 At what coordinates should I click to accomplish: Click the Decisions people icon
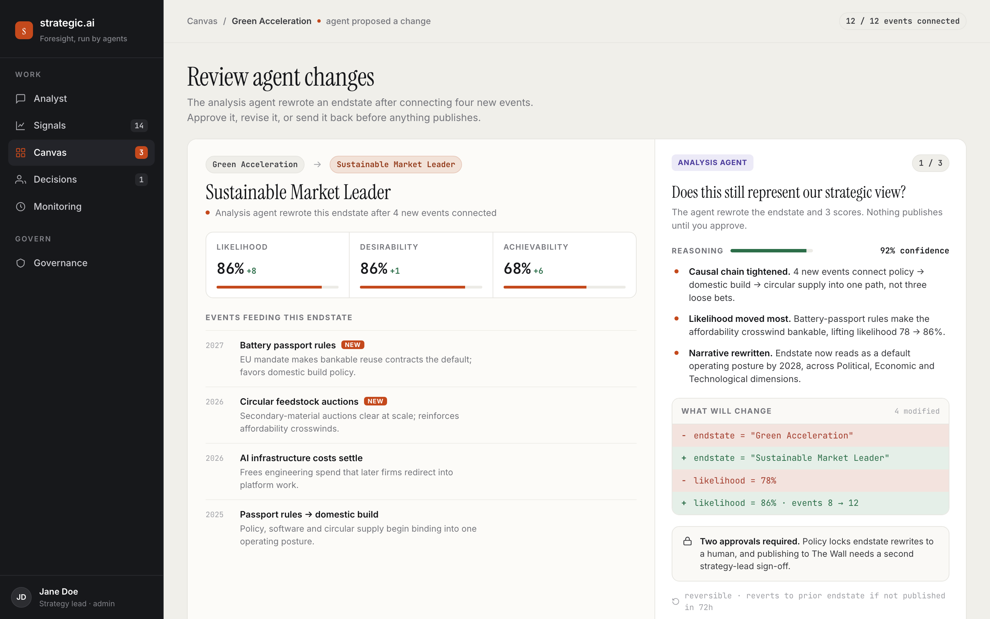click(x=21, y=180)
